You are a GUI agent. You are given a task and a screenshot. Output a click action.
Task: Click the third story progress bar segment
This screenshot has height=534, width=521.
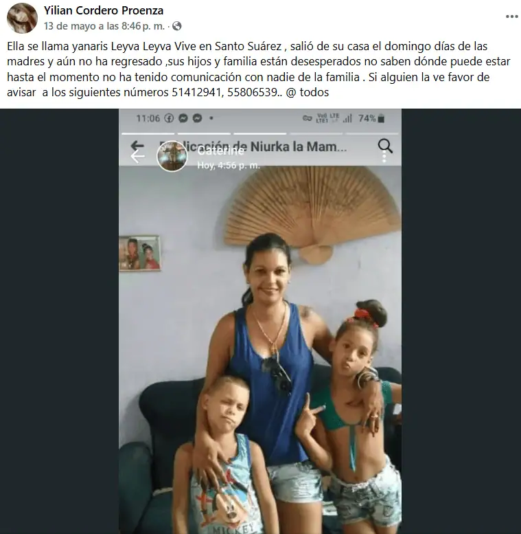click(260, 133)
